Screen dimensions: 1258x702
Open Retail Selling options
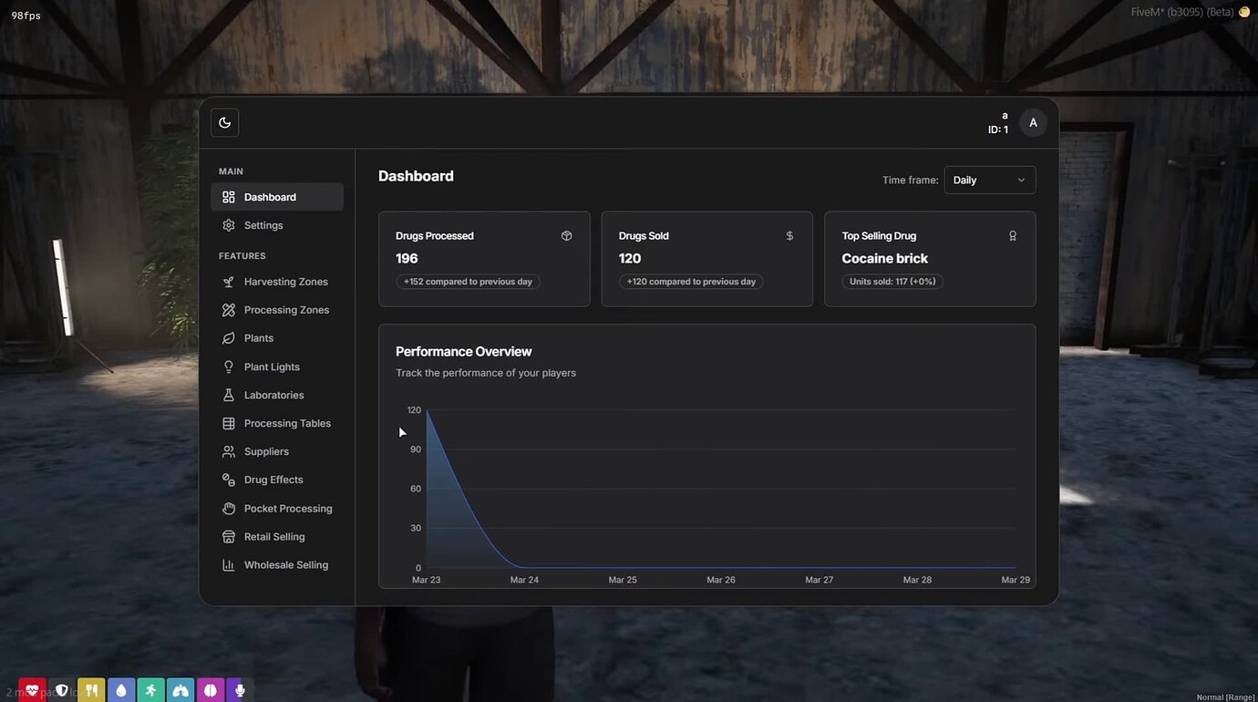click(273, 535)
